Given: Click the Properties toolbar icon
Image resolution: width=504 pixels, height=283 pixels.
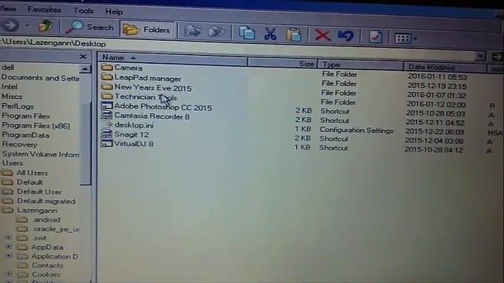Looking at the screenshot, I should [x=375, y=37].
